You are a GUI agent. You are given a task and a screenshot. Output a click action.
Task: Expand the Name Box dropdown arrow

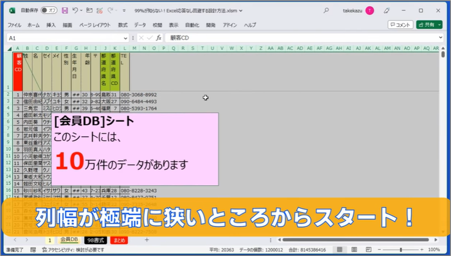126,38
